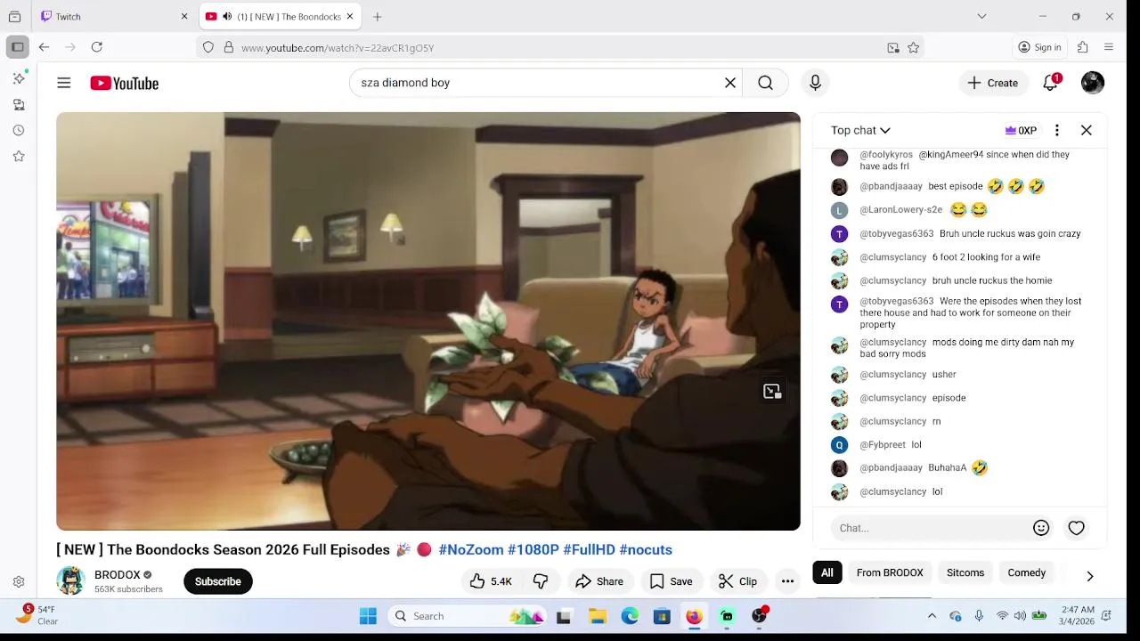Click the Create button
The width and height of the screenshot is (1140, 641).
click(x=993, y=83)
